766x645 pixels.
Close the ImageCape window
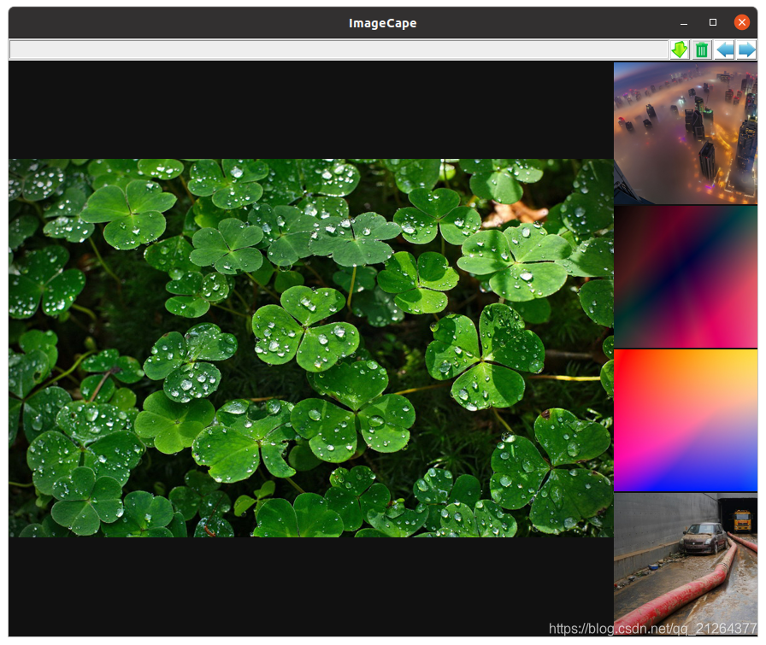(741, 22)
